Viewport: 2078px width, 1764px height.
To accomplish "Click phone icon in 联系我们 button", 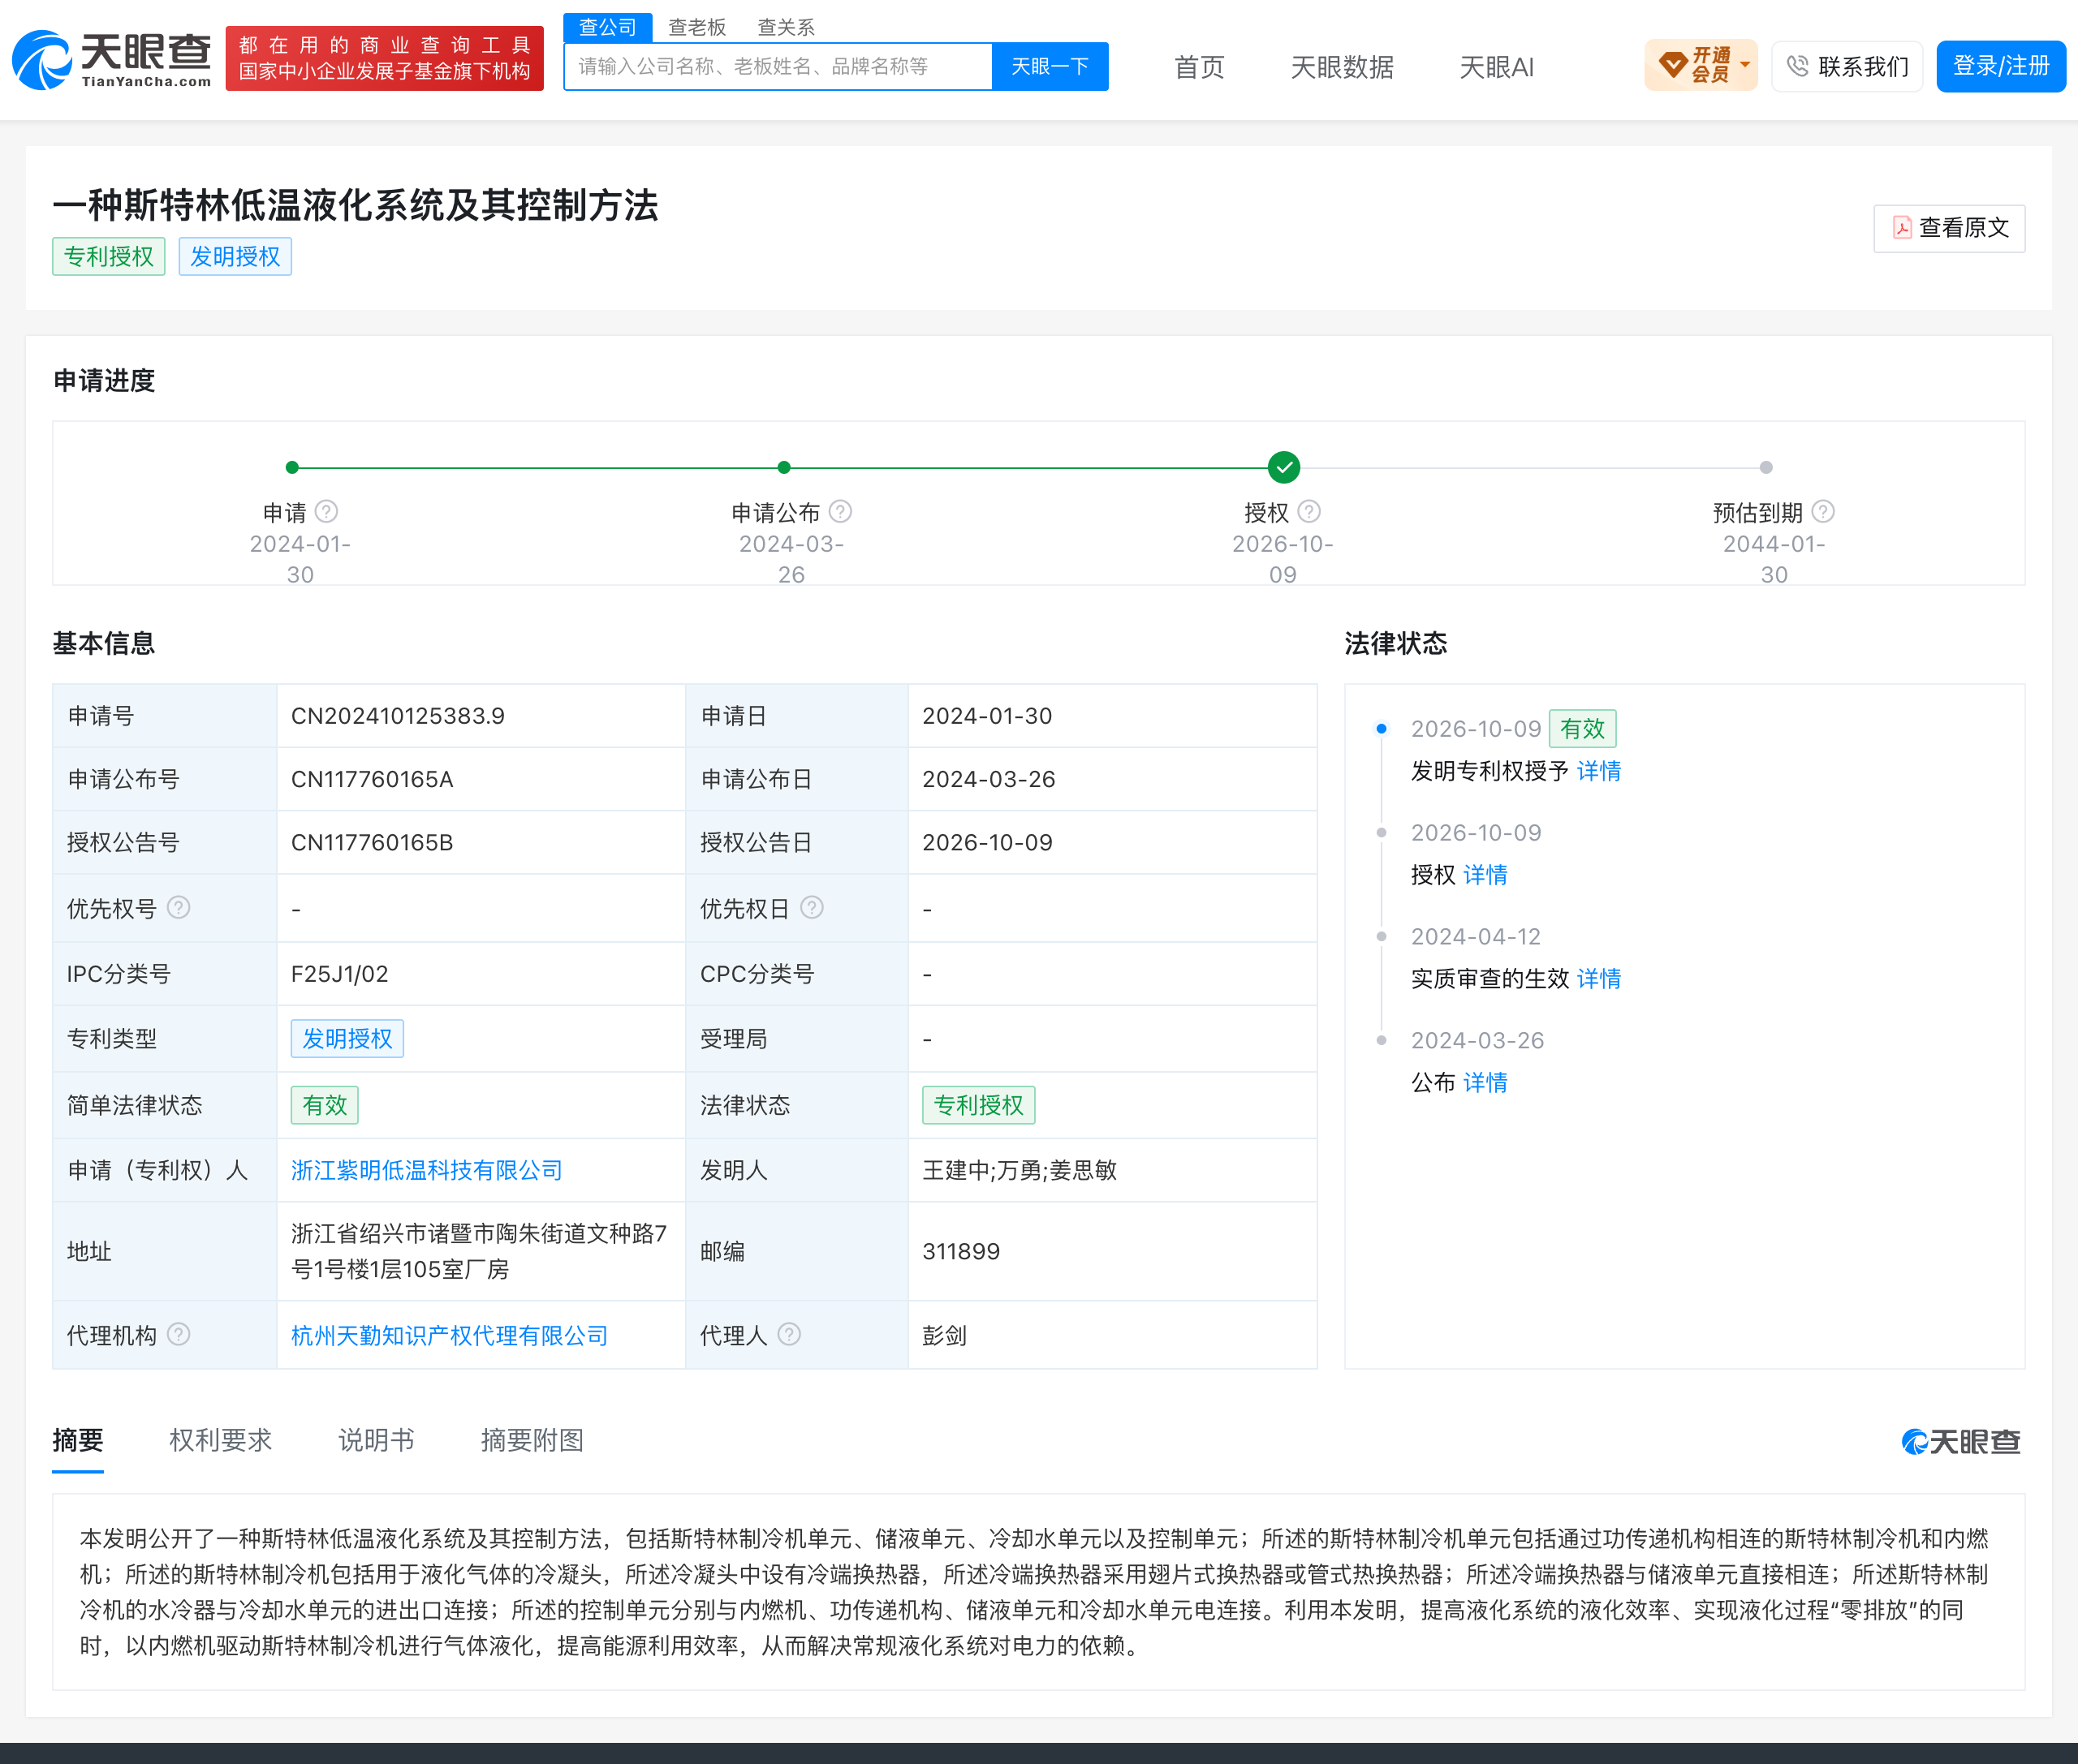I will 1798,66.
